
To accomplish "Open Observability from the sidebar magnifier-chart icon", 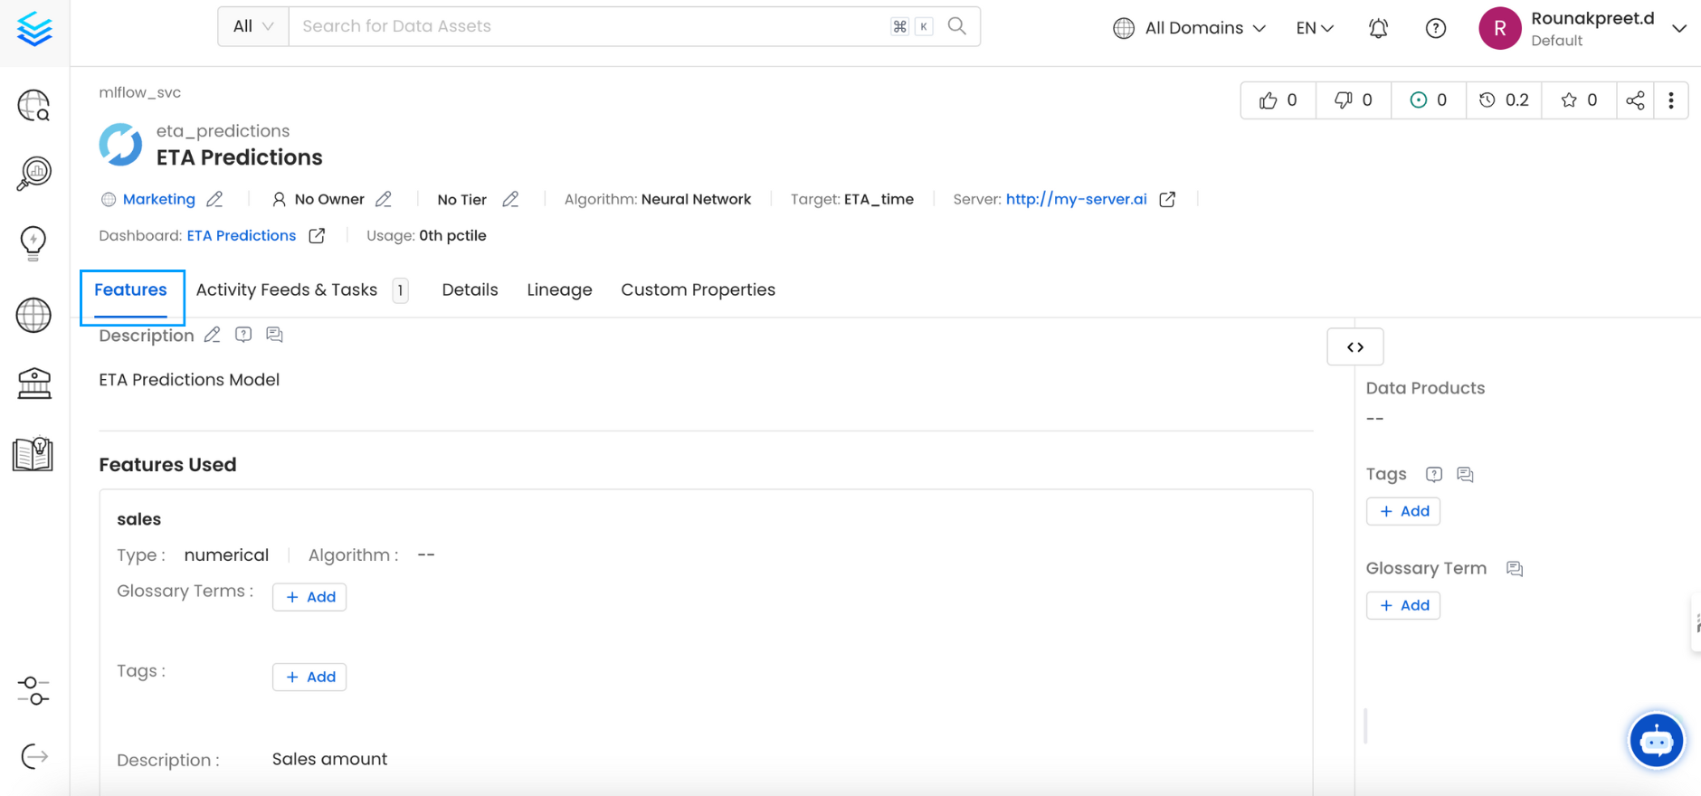I will point(33,174).
